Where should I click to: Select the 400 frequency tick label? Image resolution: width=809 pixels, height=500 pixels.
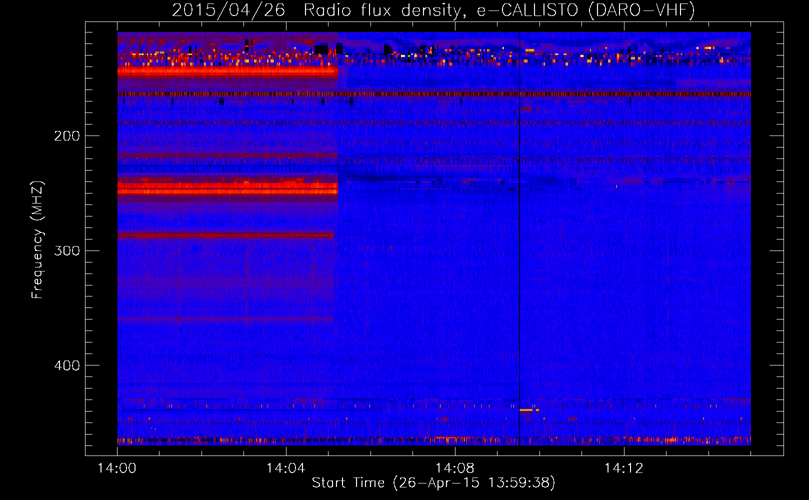click(67, 365)
